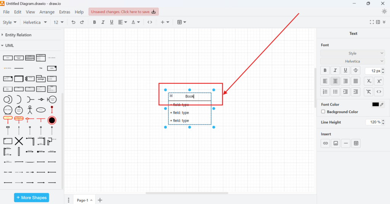Click the black Font Color swatch

coord(376,104)
